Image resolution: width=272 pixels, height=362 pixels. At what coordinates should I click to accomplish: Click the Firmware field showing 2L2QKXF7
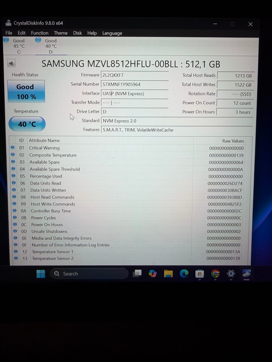click(x=135, y=75)
